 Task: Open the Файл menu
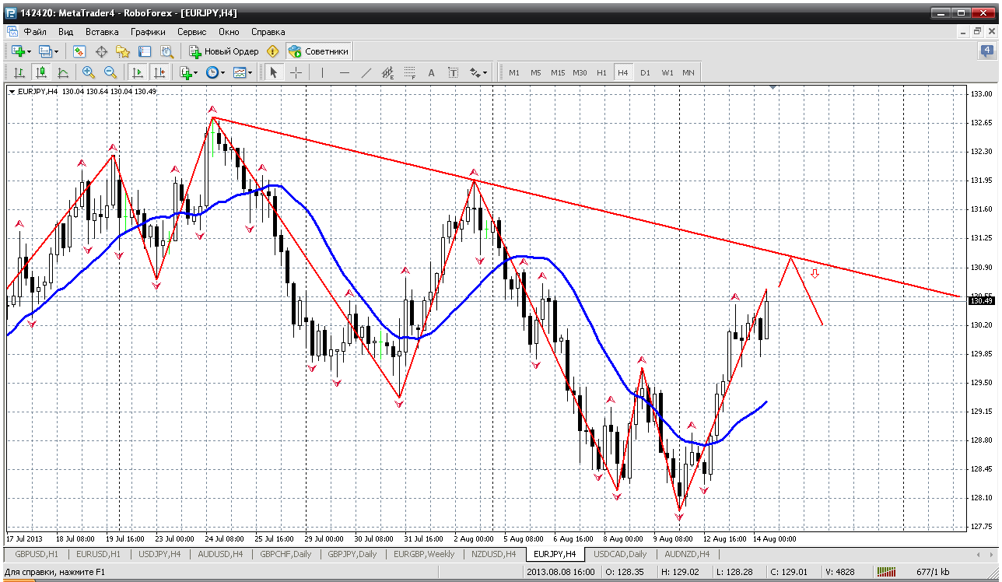35,32
